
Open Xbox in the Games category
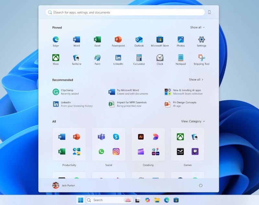coord(180,137)
